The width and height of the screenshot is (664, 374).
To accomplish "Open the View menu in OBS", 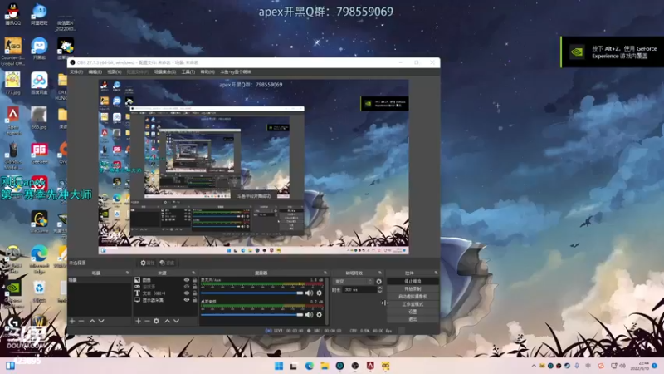I will (x=114, y=72).
